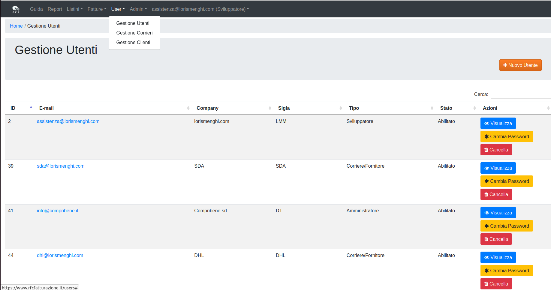Expand the Admin dropdown menu
Image resolution: width=551 pixels, height=290 pixels.
point(138,9)
